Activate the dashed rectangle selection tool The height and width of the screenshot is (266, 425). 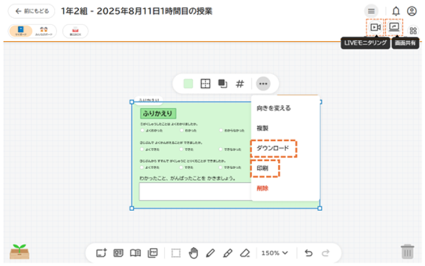(x=176, y=253)
